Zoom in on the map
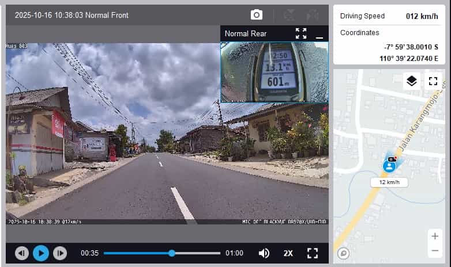 [434, 236]
